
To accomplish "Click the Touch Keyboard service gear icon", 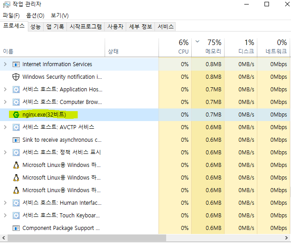I will [x=16, y=216].
